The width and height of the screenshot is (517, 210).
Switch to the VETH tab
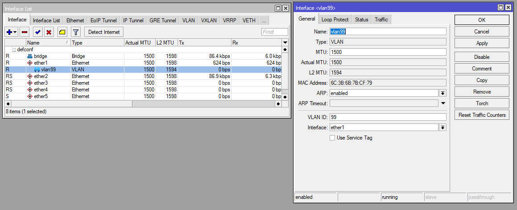tap(249, 21)
